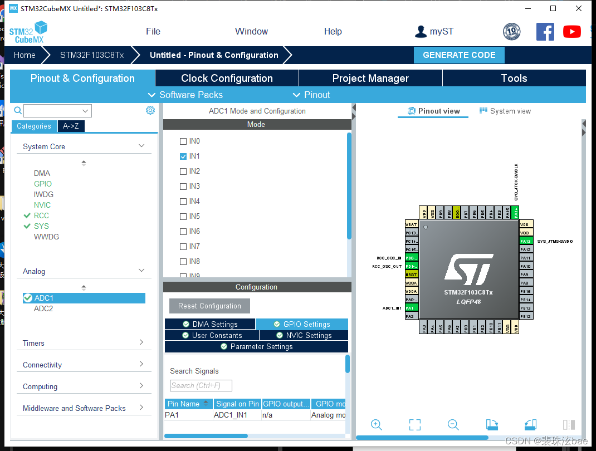
Task: Select the VBAT pin on the chip
Action: click(412, 224)
